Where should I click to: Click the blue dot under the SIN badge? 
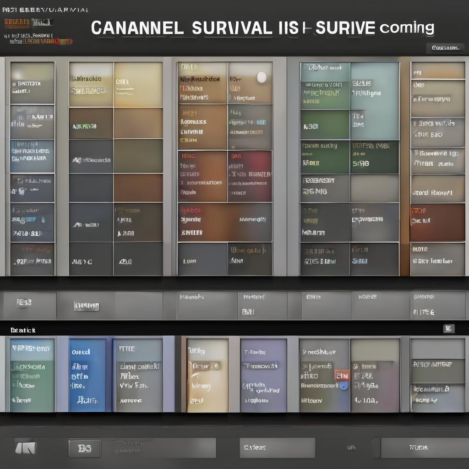[x=344, y=386]
